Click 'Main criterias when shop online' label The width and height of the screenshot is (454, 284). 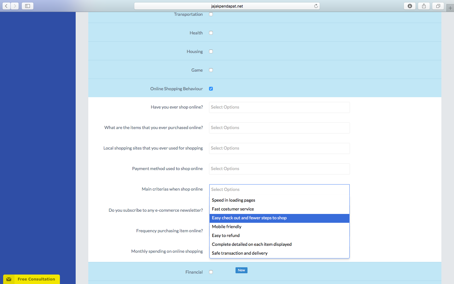(172, 189)
